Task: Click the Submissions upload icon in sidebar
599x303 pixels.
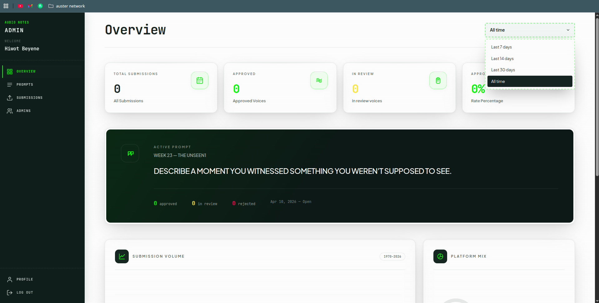Action: point(10,98)
